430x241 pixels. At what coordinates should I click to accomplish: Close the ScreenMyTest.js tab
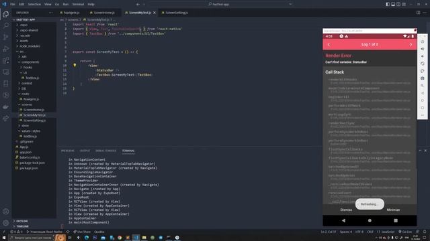click(155, 13)
